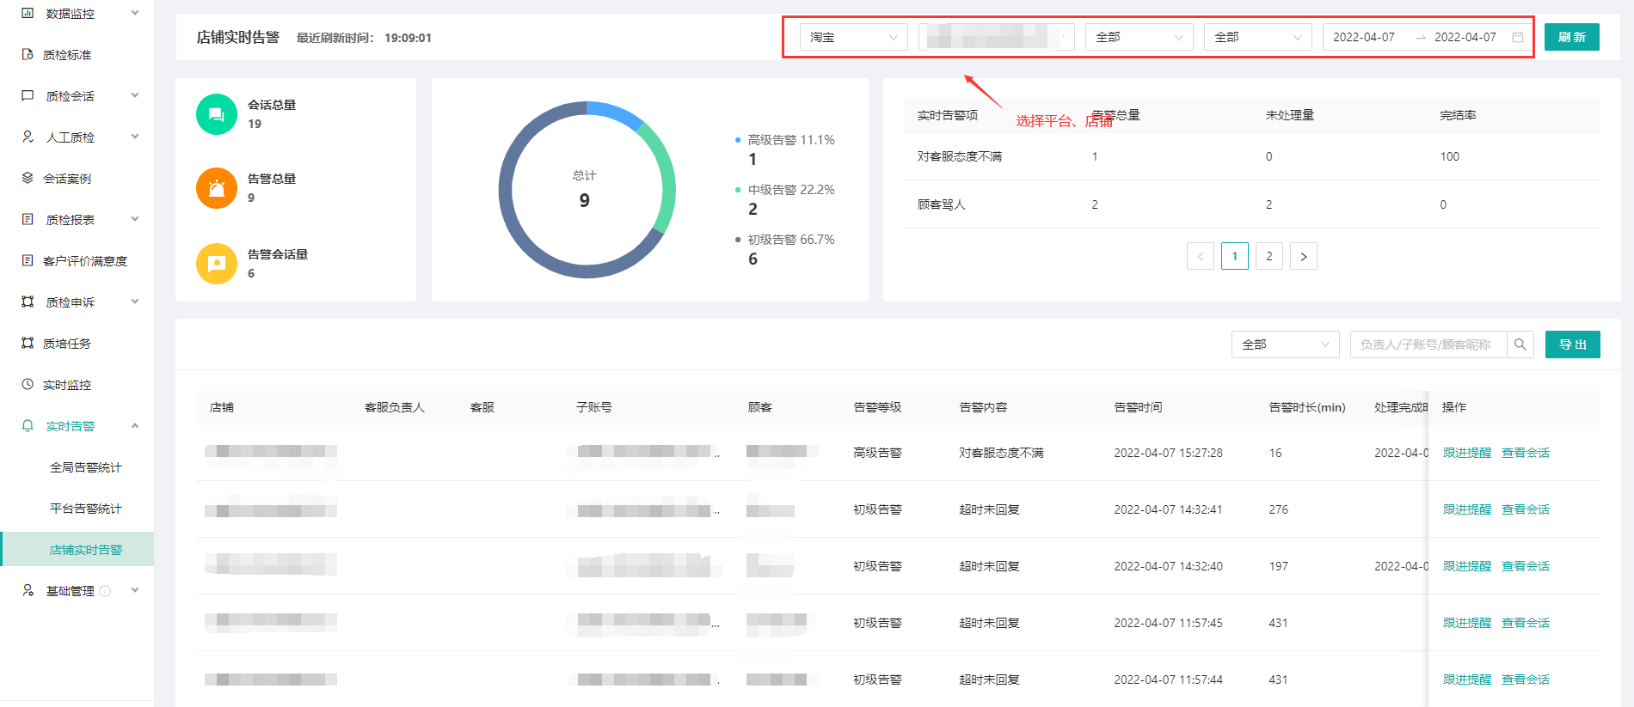The width and height of the screenshot is (1634, 707).
Task: Click the 实时监控 clock icon
Action: 28,384
